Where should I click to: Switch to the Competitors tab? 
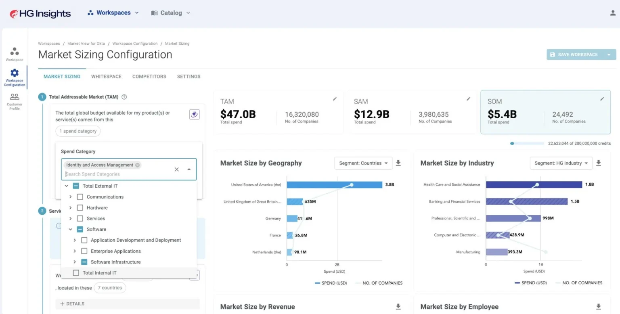[x=149, y=76]
